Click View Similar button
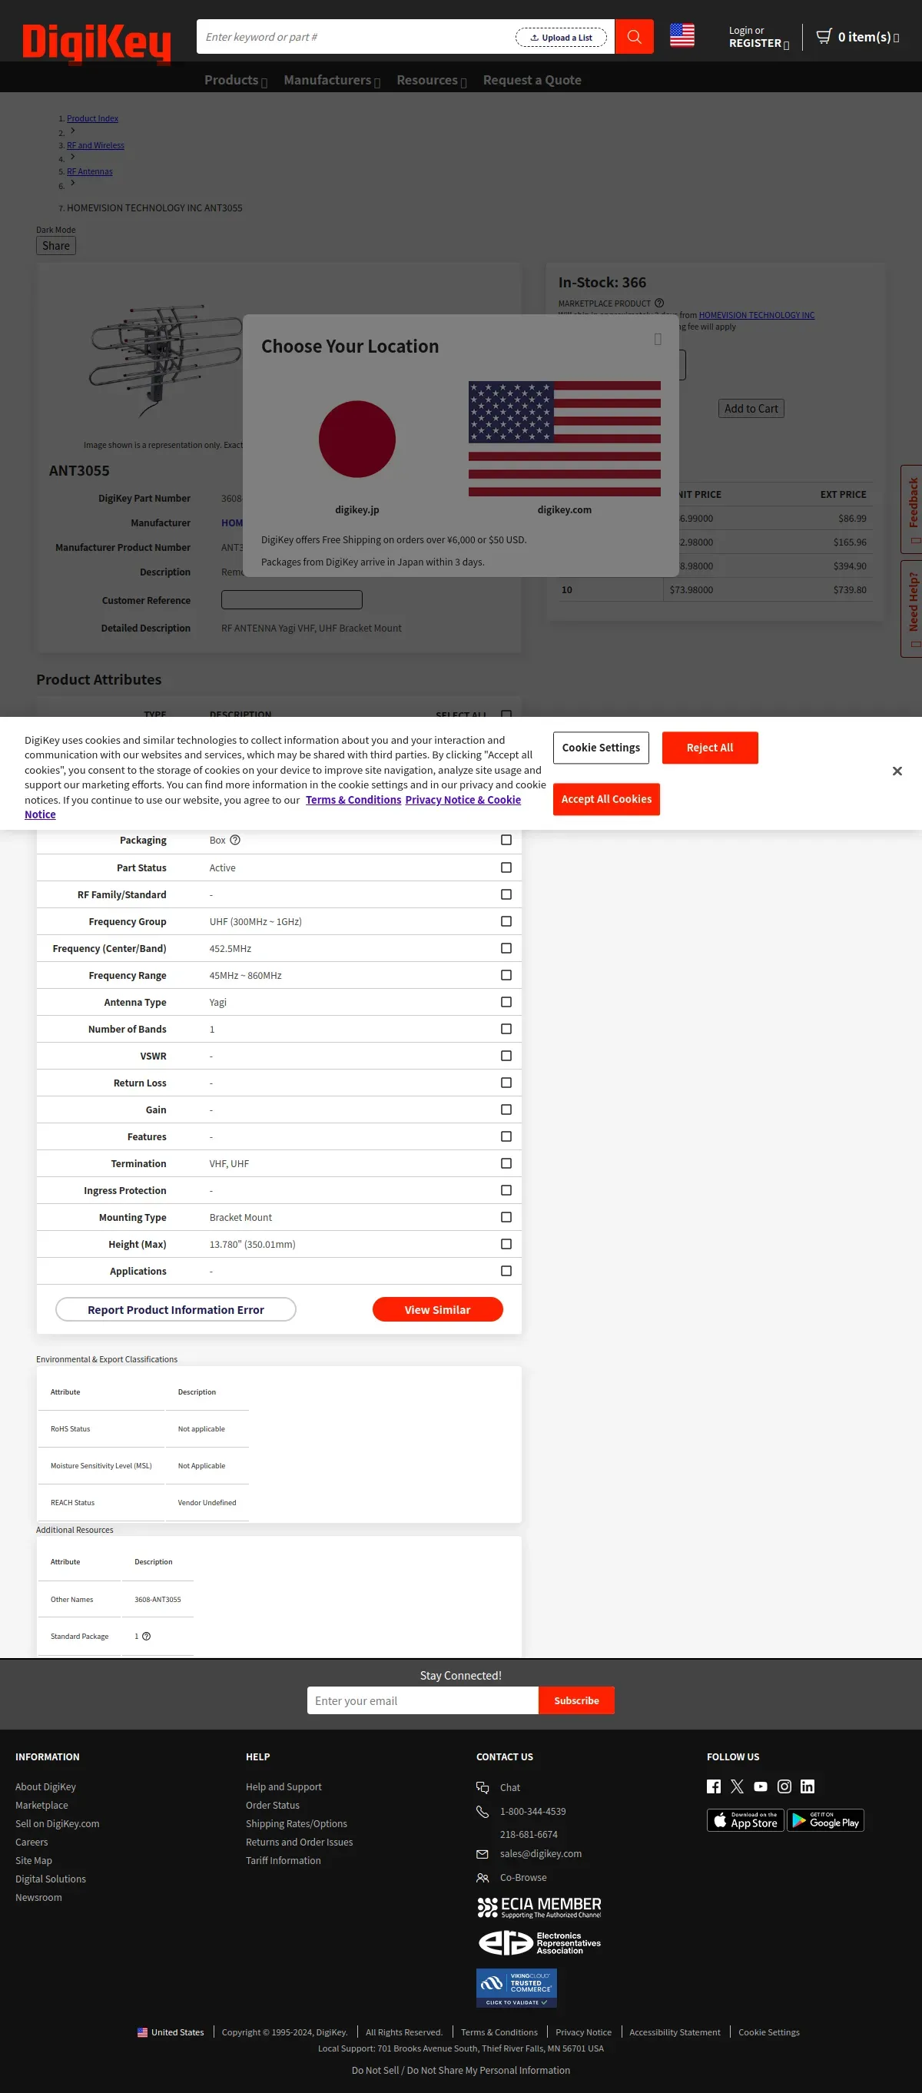Image resolution: width=922 pixels, height=2093 pixels. tap(438, 1310)
